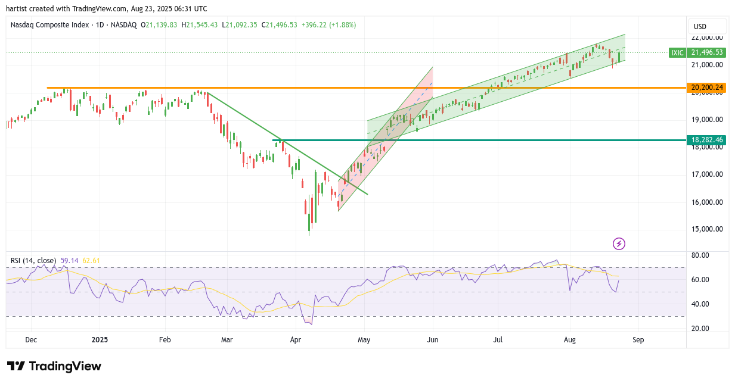Click the Feb label on time axis

(x=165, y=340)
